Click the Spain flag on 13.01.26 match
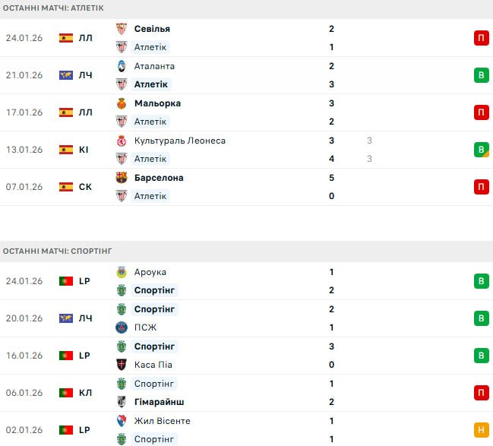493x446 pixels. tap(66, 150)
